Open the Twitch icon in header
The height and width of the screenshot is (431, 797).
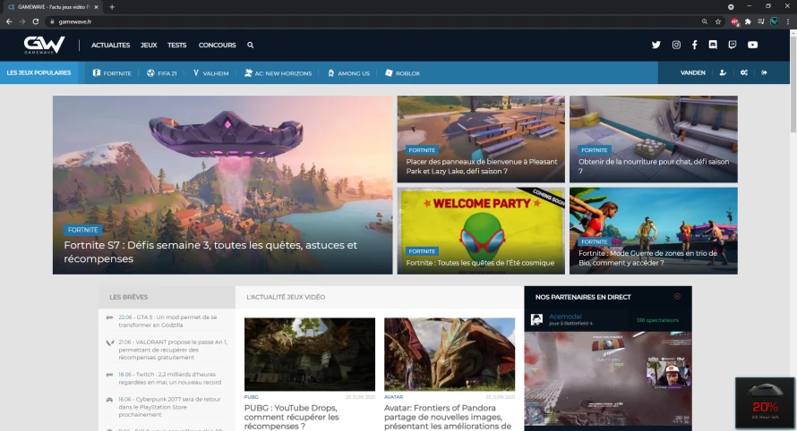click(732, 45)
